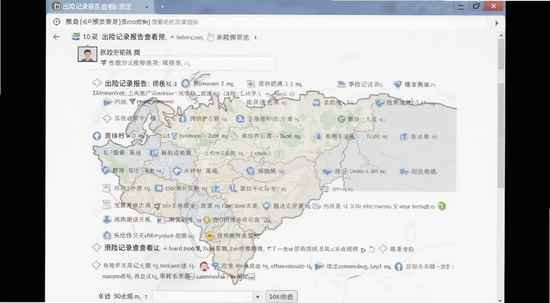Click the green round icon at row end
This screenshot has height=303, width=550.
(x=442, y=206)
